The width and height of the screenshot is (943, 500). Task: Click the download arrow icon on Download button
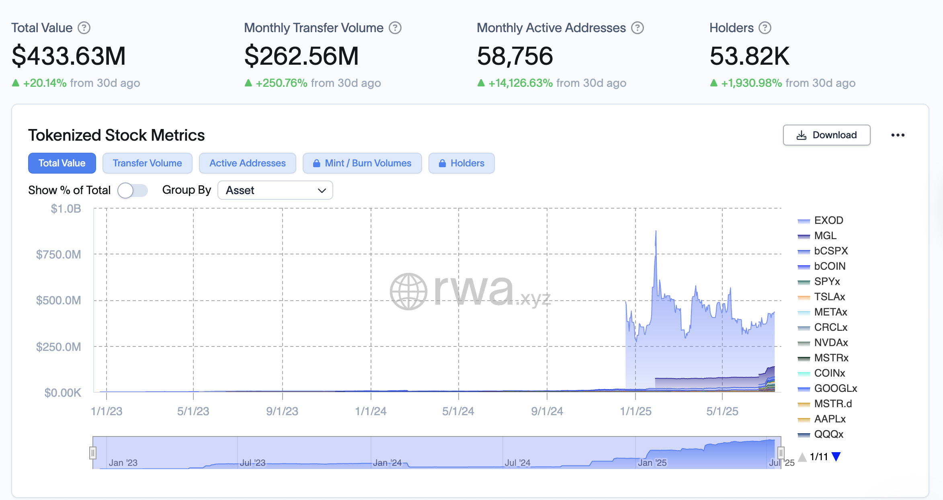(801, 135)
